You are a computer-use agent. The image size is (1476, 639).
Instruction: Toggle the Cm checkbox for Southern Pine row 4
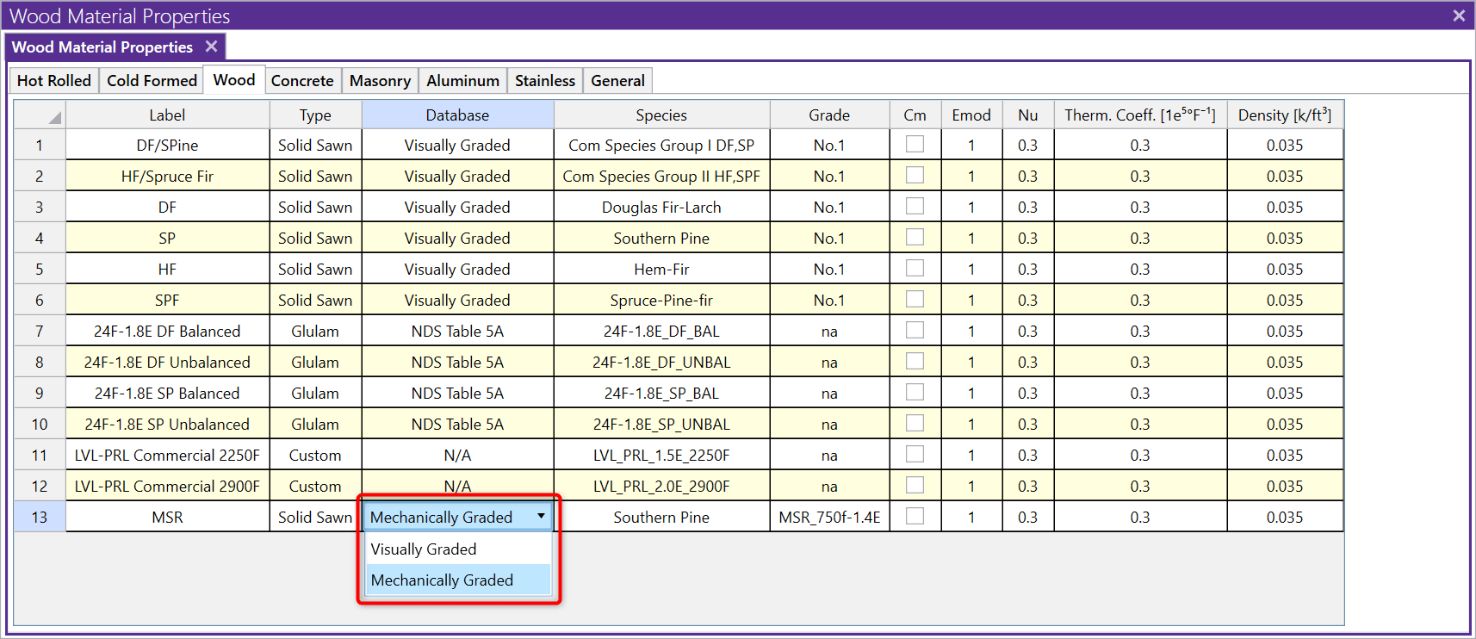click(x=915, y=238)
